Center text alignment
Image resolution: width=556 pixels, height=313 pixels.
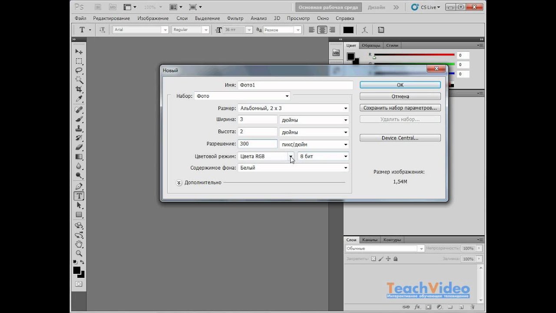click(x=322, y=30)
